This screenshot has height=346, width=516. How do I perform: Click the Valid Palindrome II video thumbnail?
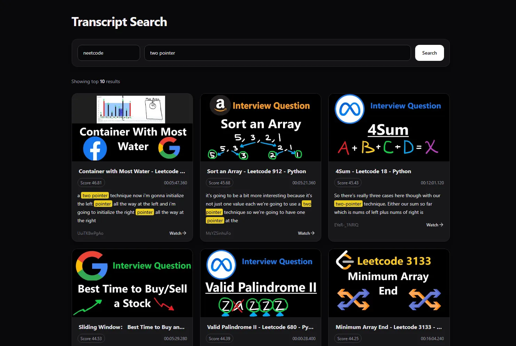pos(260,283)
